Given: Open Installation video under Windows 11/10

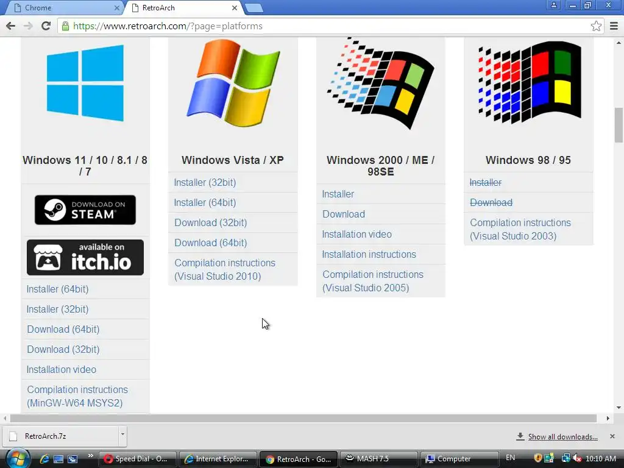Looking at the screenshot, I should tap(62, 369).
